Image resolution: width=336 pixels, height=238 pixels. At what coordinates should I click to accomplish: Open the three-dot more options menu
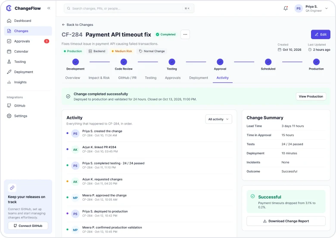185,34
